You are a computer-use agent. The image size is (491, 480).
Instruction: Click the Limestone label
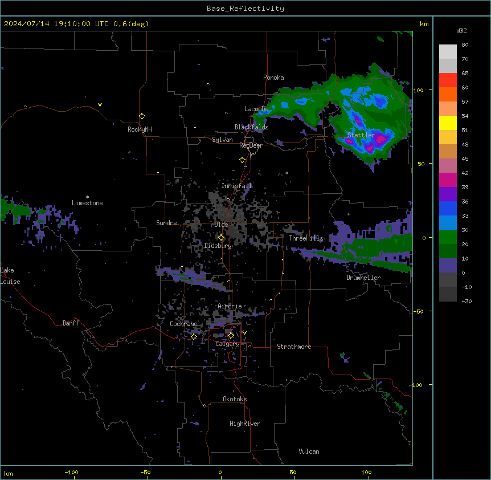click(87, 203)
